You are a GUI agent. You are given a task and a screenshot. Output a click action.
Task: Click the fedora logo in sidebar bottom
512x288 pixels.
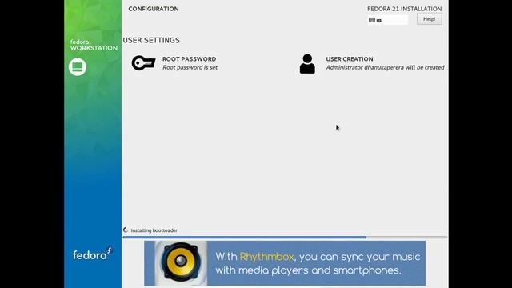pyautogui.click(x=92, y=254)
